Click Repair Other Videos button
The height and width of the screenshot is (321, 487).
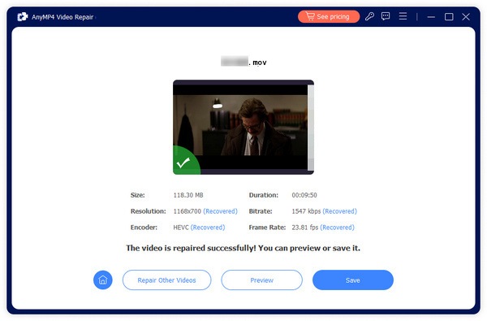tap(166, 280)
